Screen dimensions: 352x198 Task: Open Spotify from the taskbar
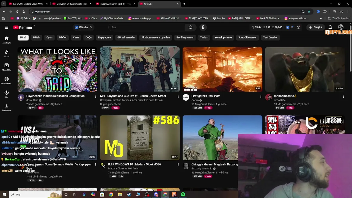pos(183,194)
